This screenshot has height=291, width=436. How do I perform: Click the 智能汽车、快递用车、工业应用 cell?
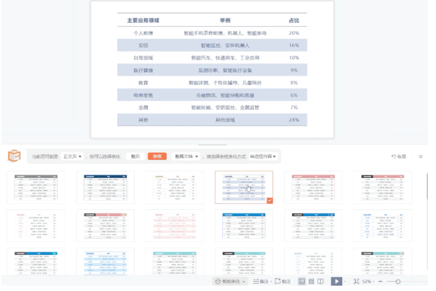pyautogui.click(x=225, y=58)
